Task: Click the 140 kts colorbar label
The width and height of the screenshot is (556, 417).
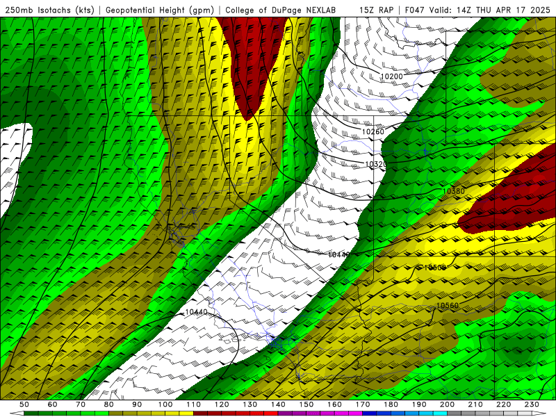Action: click(278, 404)
